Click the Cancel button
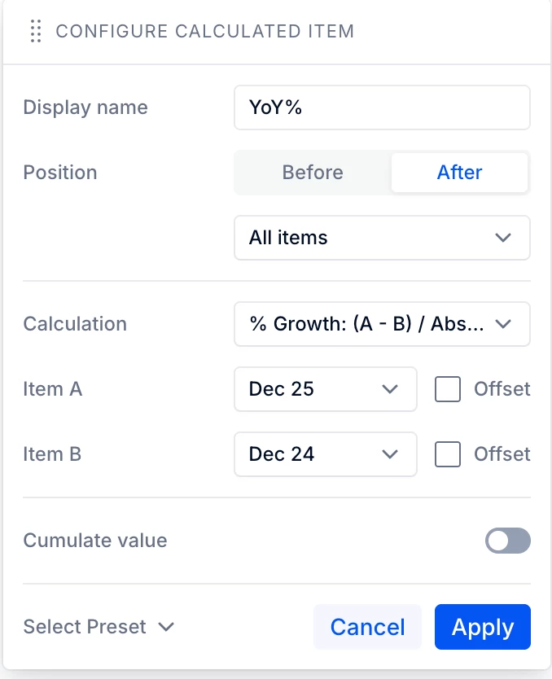The height and width of the screenshot is (679, 552). pos(367,627)
